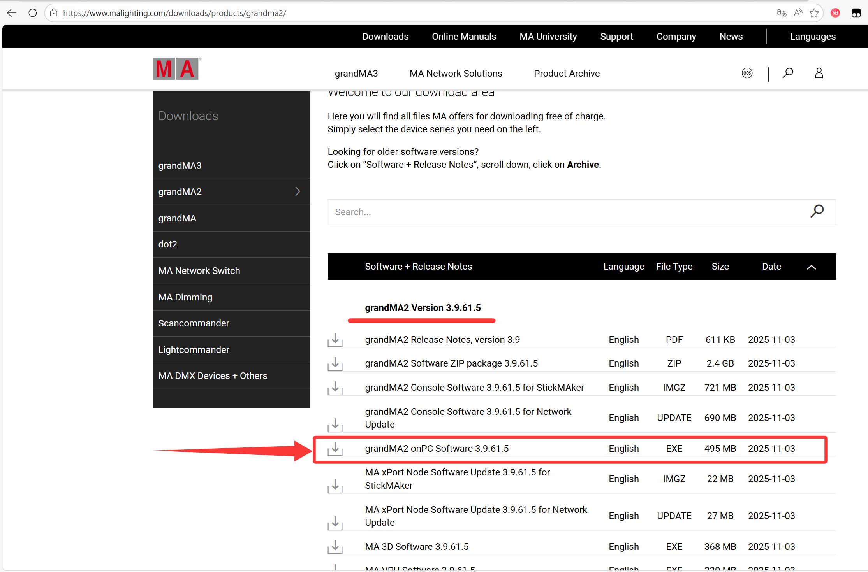The width and height of the screenshot is (868, 572).
Task: Click the round 005 icon in header
Action: 747,73
